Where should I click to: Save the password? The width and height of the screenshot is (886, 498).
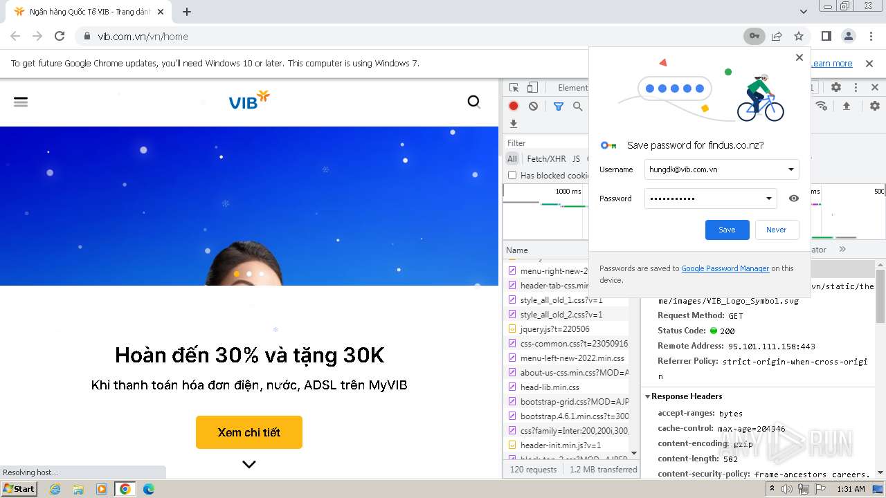727,230
